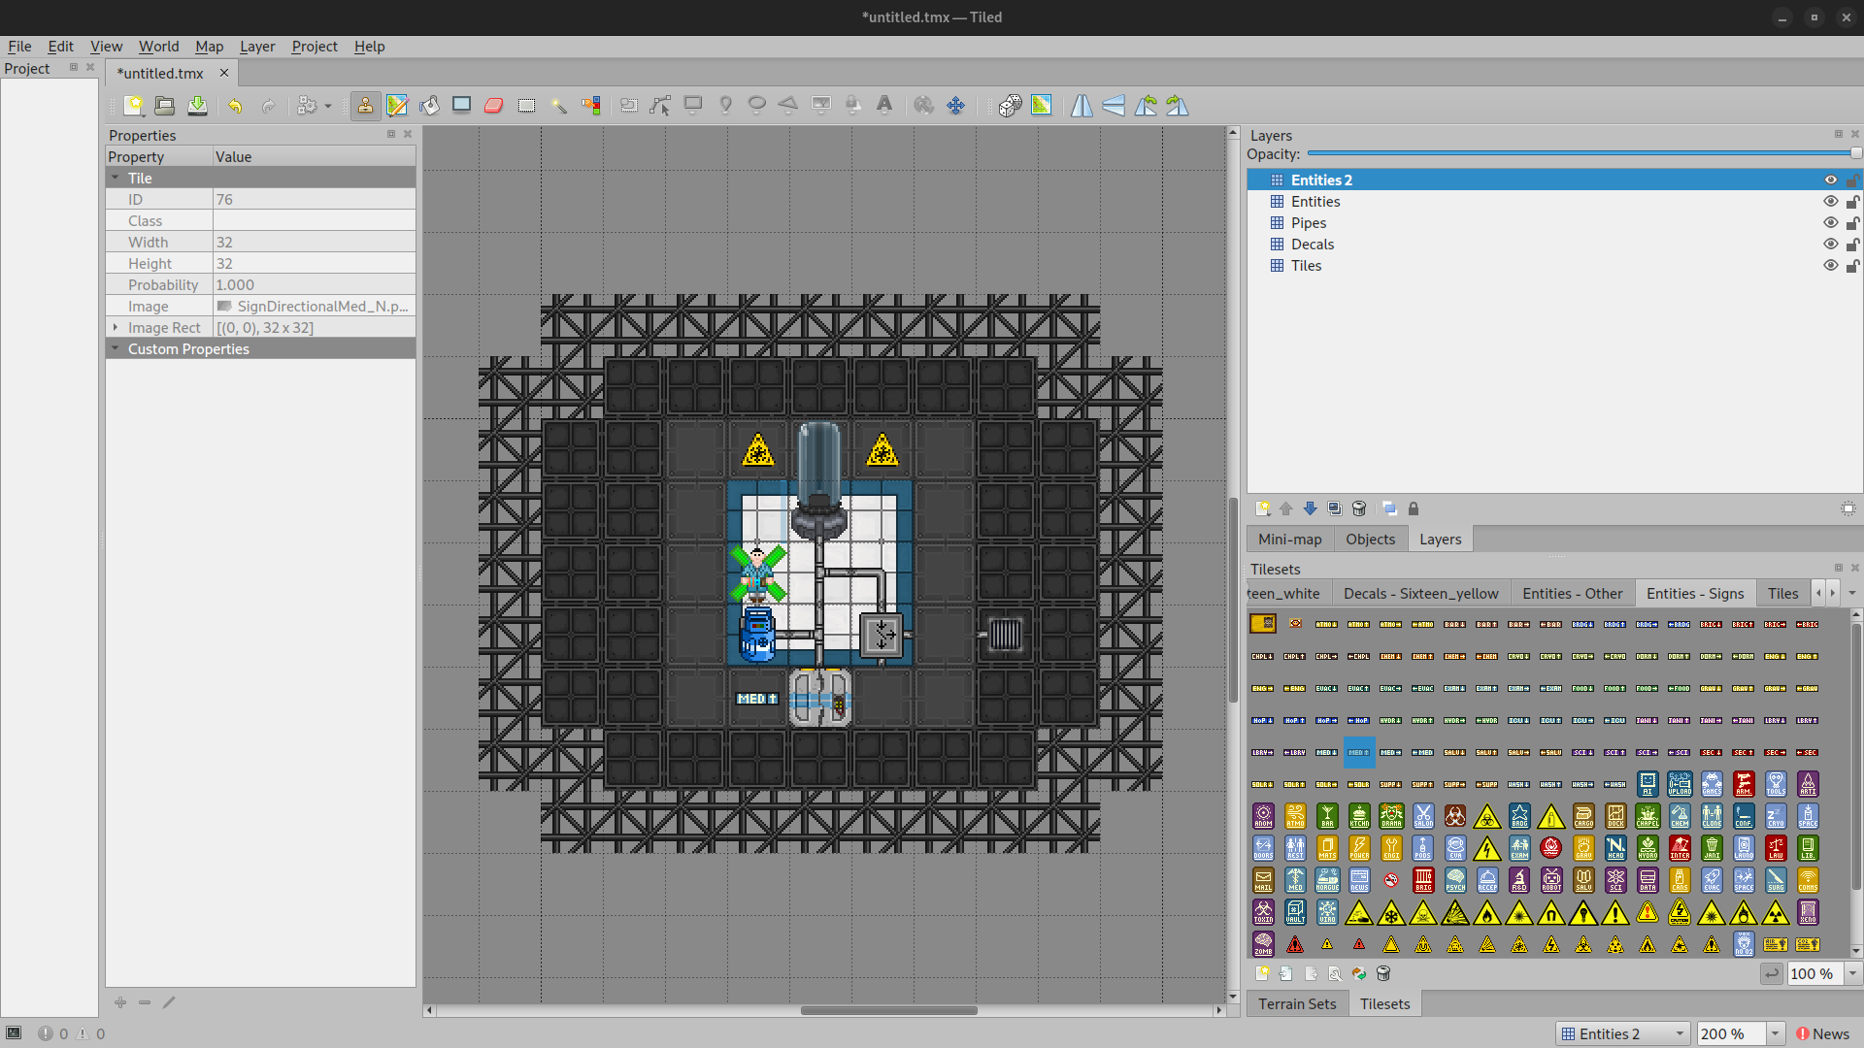Open the current layer Entities 2 combo box
Image resolution: width=1864 pixels, height=1048 pixels.
(1622, 1033)
